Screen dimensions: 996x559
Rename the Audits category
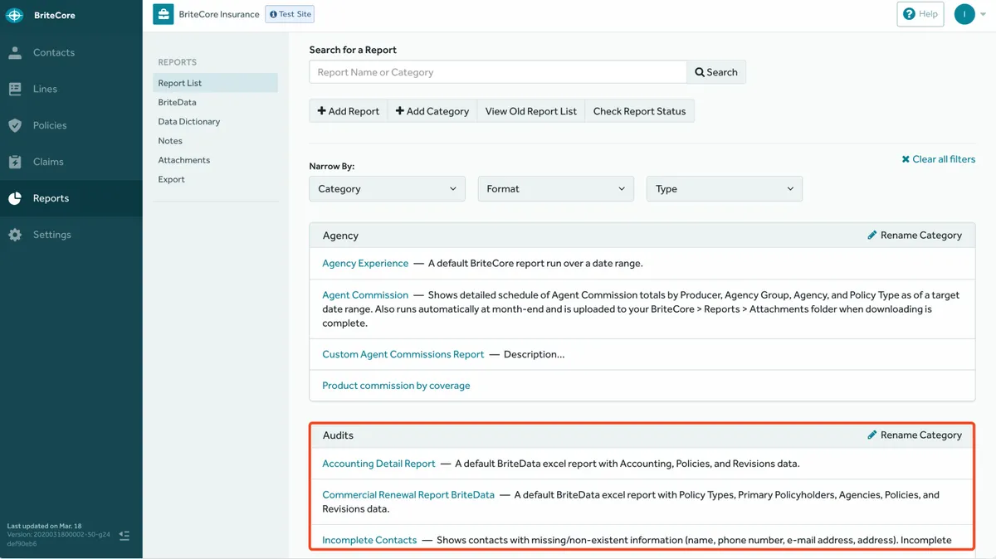click(914, 435)
